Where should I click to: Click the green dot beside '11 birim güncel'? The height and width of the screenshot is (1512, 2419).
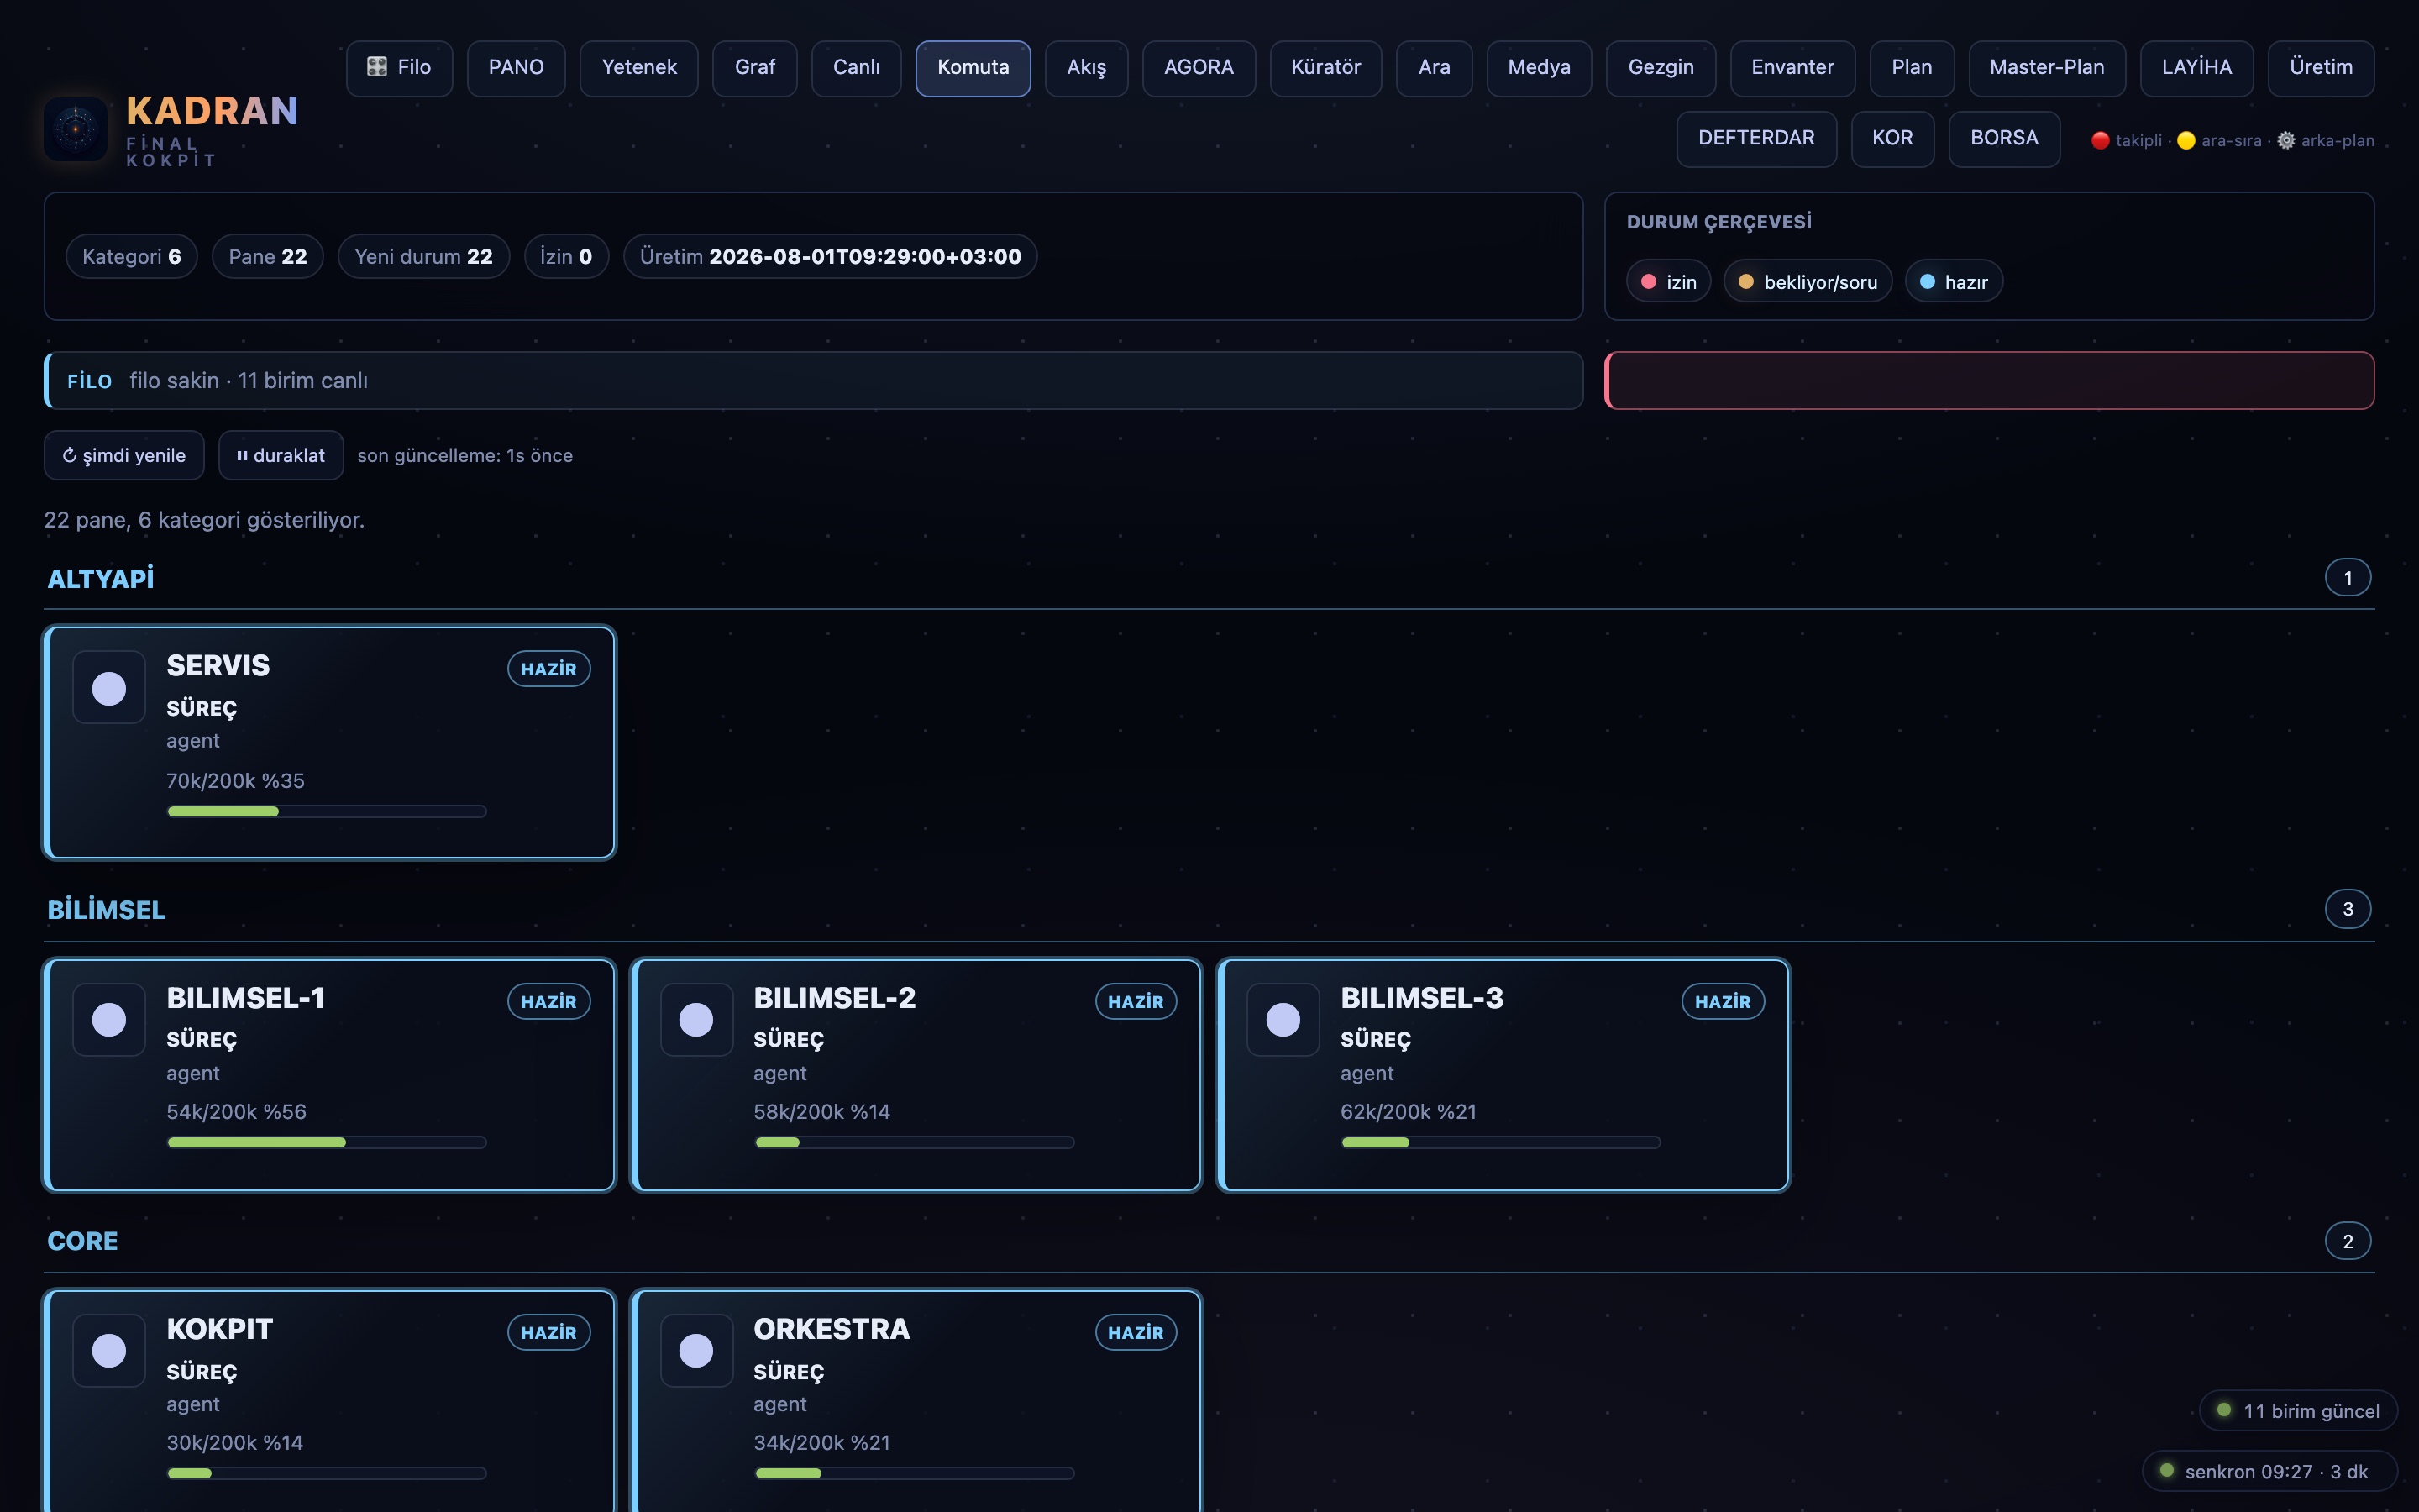point(2224,1410)
